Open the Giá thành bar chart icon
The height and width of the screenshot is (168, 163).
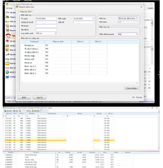coord(7,54)
